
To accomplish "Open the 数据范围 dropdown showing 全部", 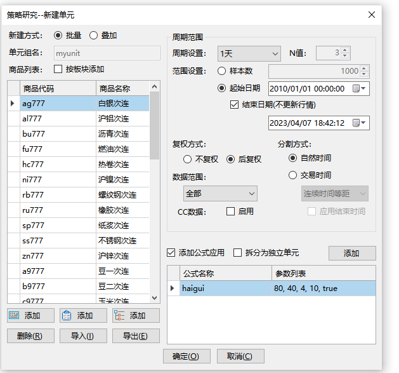I will [x=220, y=193].
